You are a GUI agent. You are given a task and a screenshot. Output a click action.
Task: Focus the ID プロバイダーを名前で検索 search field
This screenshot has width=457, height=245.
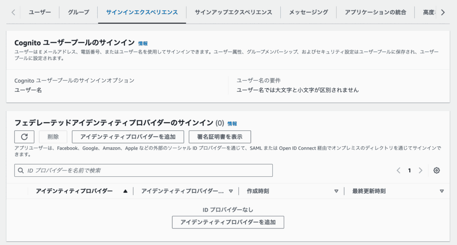point(147,170)
